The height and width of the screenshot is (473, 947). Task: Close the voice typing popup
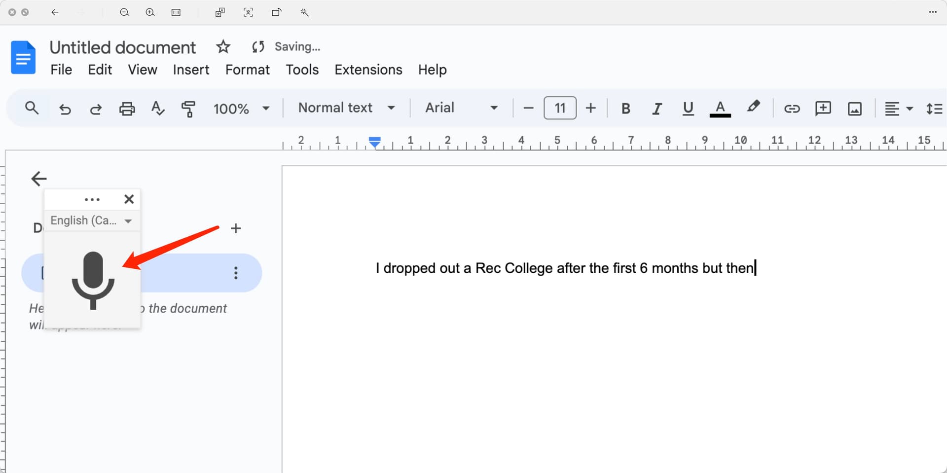pyautogui.click(x=129, y=199)
